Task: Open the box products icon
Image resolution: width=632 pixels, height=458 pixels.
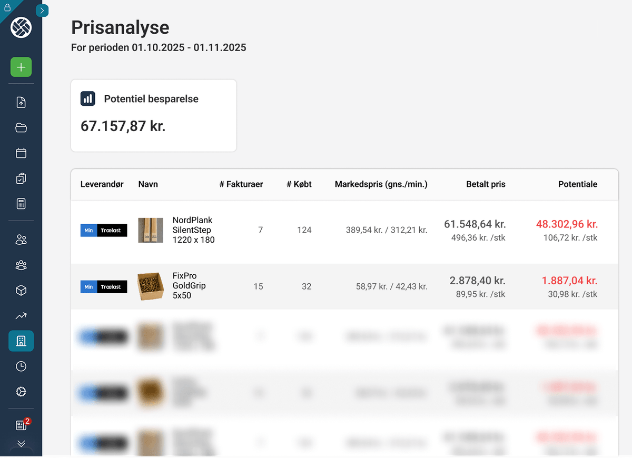Action: (x=21, y=291)
